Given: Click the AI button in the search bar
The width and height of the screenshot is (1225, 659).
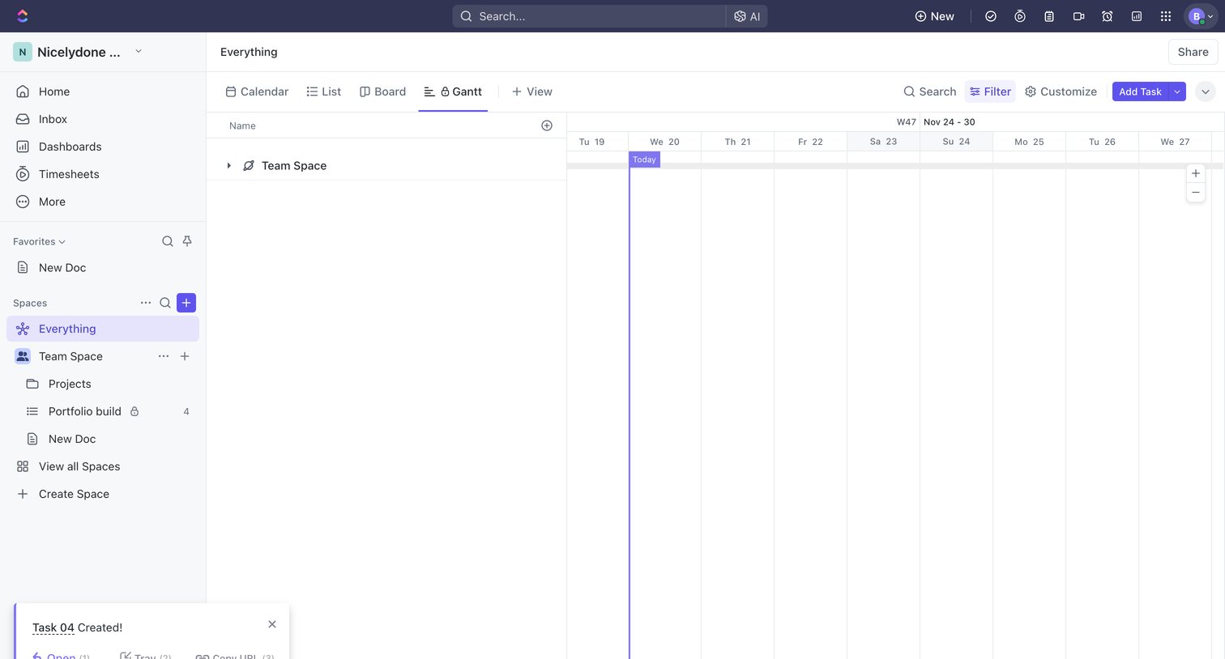Looking at the screenshot, I should [x=747, y=16].
